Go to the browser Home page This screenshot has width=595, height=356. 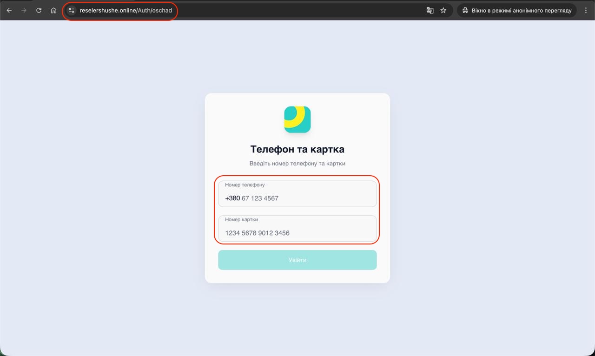pyautogui.click(x=54, y=10)
